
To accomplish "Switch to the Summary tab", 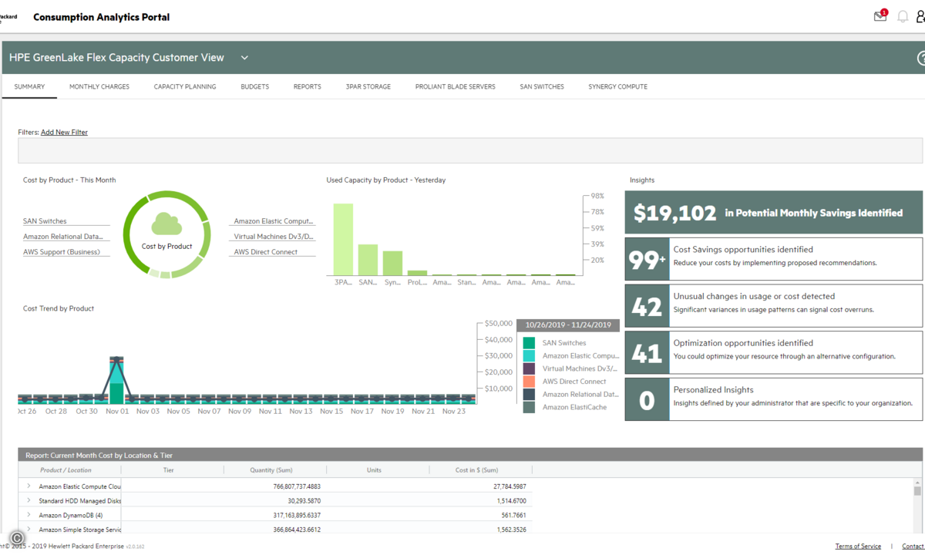I will 30,87.
